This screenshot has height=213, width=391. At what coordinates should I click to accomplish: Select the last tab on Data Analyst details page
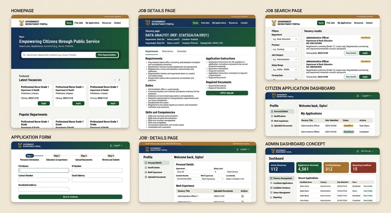pos(182,51)
